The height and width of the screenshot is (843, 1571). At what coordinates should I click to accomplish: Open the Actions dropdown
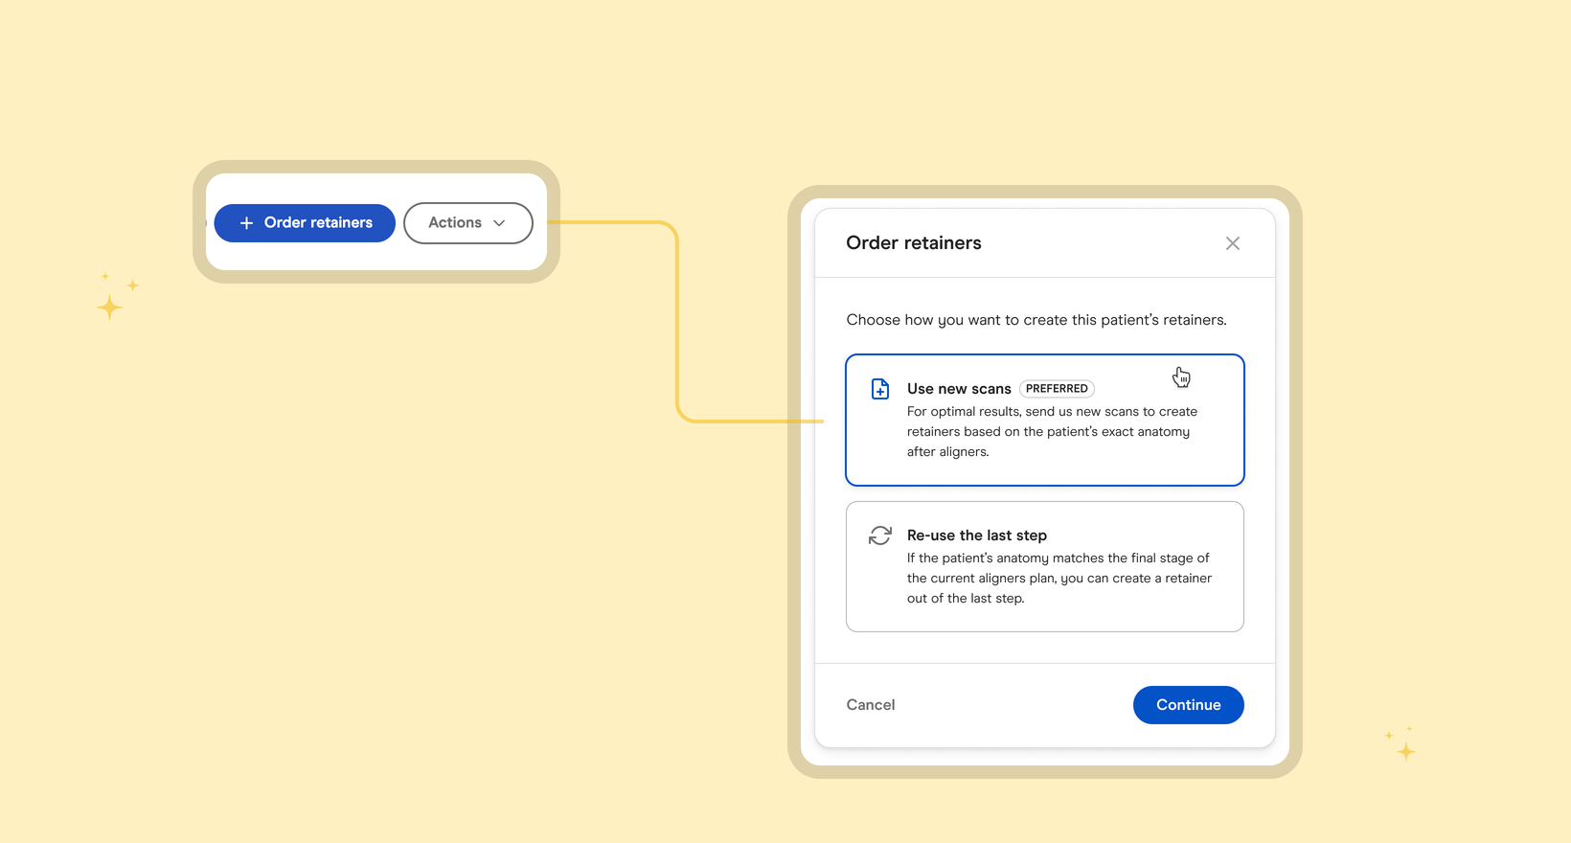[468, 223]
